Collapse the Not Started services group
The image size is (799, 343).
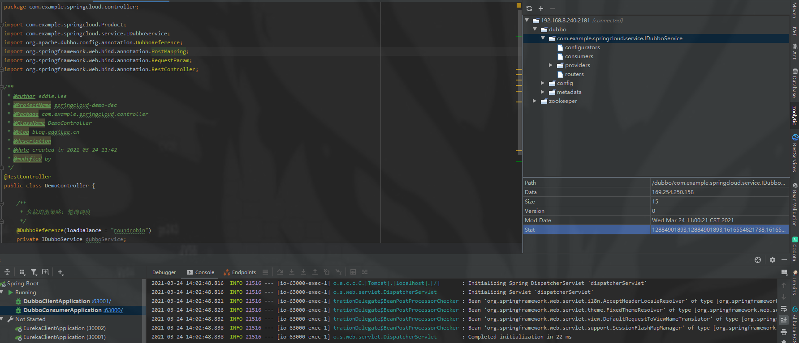pyautogui.click(x=2, y=319)
